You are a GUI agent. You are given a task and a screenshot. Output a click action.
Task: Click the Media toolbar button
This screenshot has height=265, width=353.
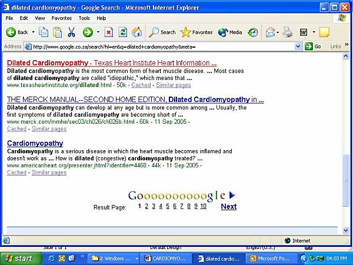(x=230, y=32)
